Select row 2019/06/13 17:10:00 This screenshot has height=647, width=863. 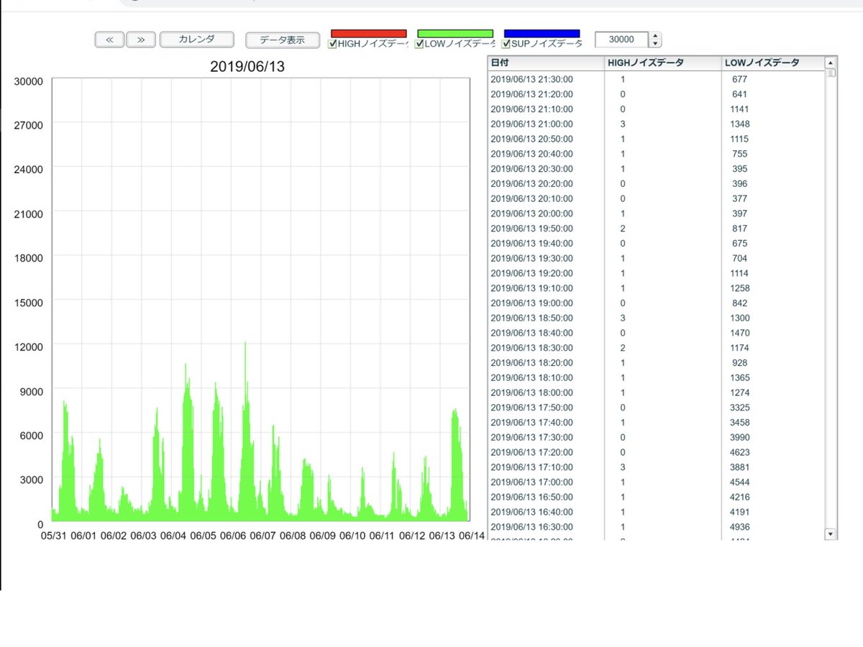click(656, 467)
